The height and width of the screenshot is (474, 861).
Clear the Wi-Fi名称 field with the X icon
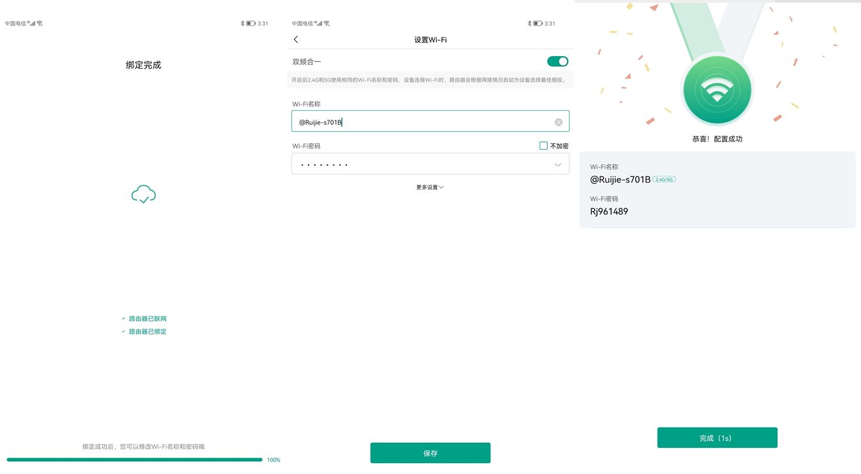pos(558,122)
